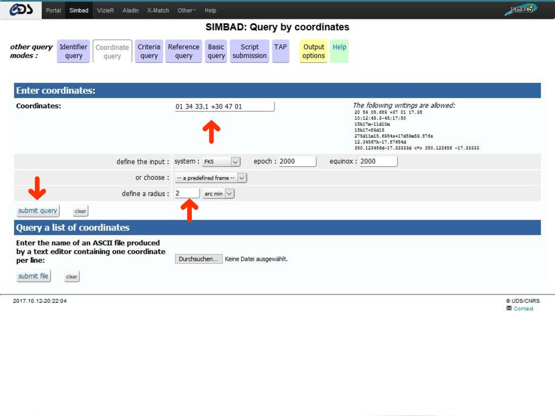
Task: Switch to Criteria query mode
Action: click(x=149, y=51)
